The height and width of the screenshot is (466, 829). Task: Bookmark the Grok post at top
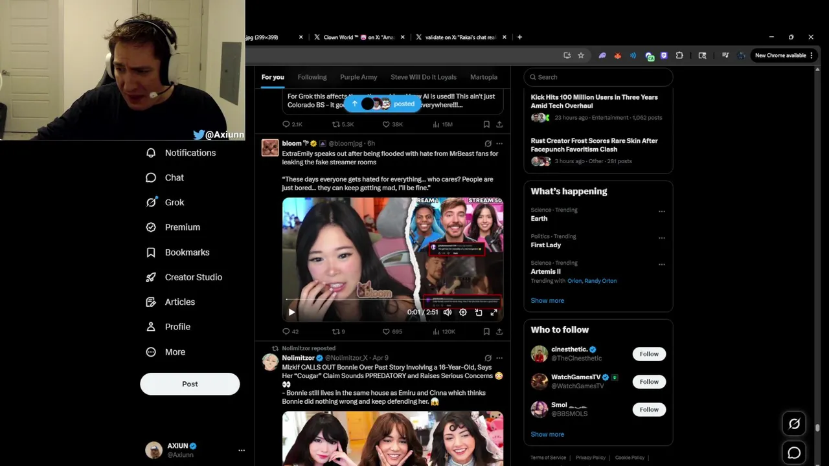click(x=486, y=124)
